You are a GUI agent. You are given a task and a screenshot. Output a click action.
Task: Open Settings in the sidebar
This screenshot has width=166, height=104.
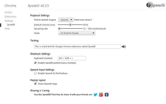pyautogui.click(x=9, y=21)
